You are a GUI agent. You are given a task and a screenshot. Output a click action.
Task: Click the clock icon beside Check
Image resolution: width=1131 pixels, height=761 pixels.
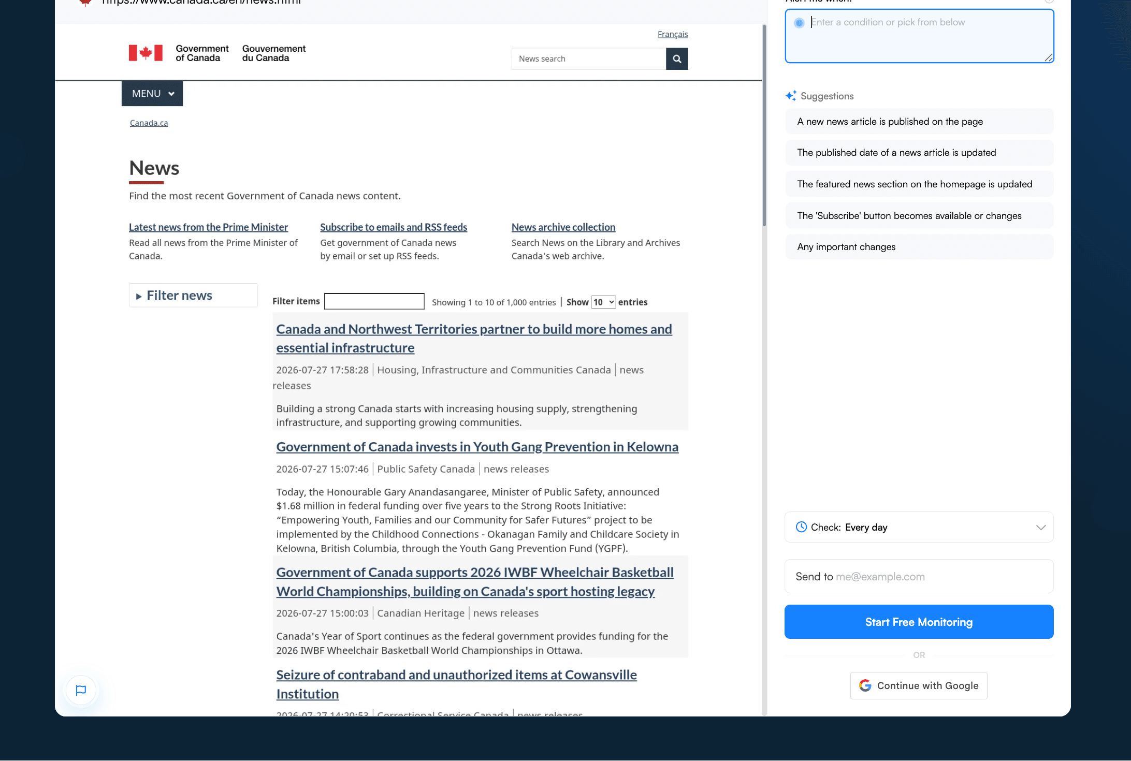click(801, 527)
